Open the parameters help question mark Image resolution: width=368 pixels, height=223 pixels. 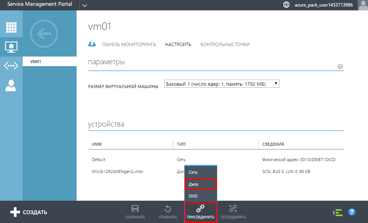click(x=340, y=67)
